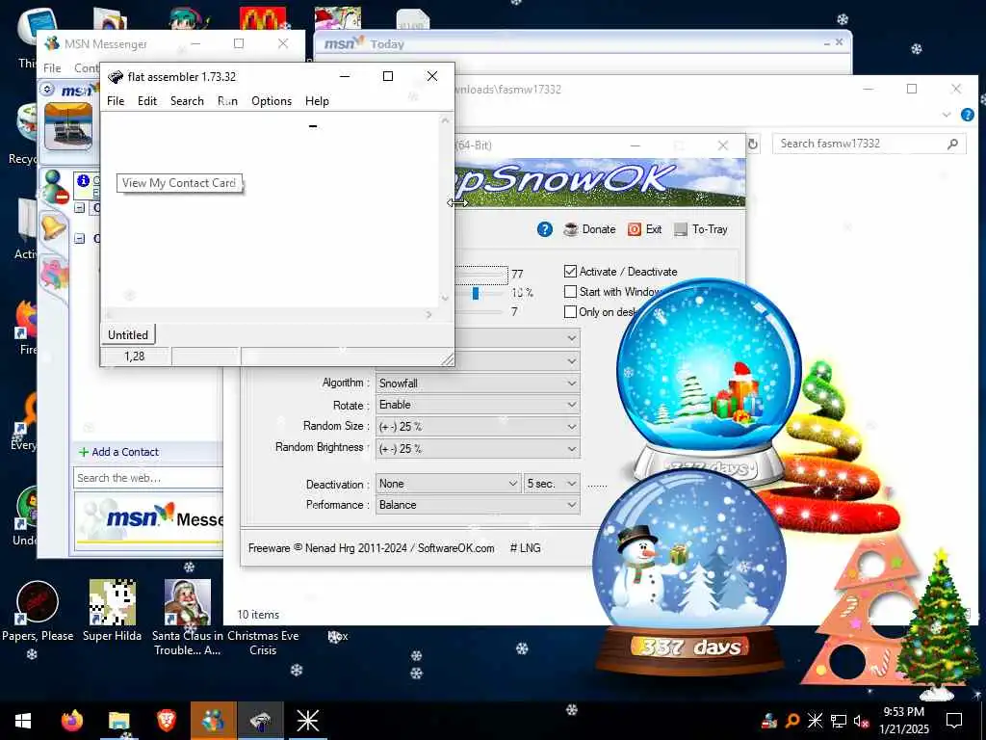Click flat assembler vertical scrollbar down arrow
Viewport: 986px width, 740px height.
click(x=445, y=299)
